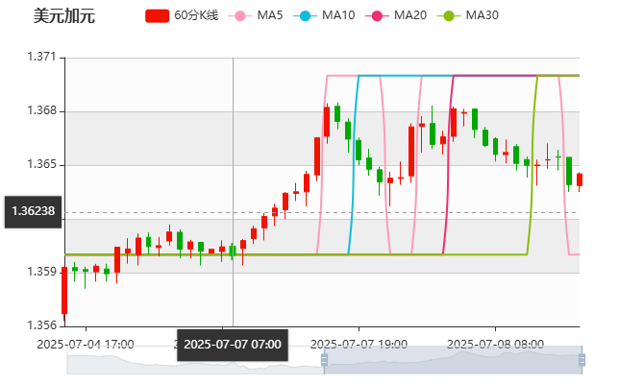Viewport: 644px width, 384px height.
Task: Click the pink MA5 legend marker
Action: pyautogui.click(x=240, y=16)
